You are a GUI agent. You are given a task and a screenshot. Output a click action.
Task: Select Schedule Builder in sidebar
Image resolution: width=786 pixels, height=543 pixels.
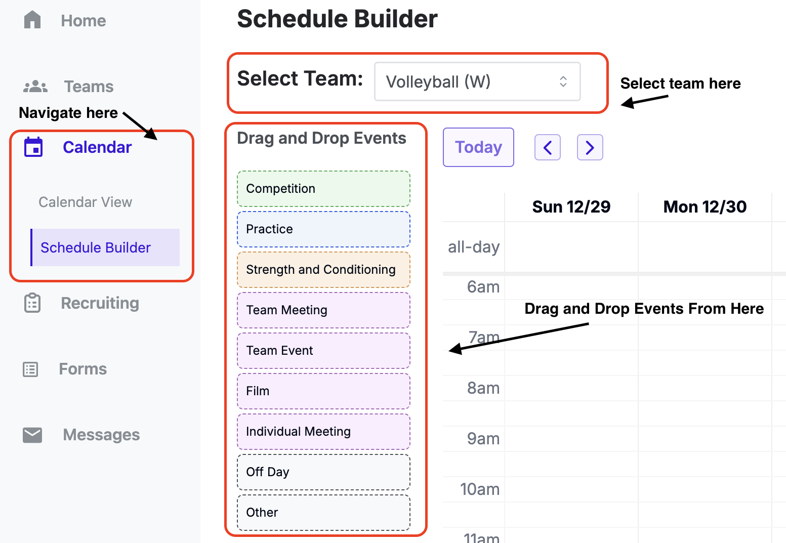tap(96, 247)
